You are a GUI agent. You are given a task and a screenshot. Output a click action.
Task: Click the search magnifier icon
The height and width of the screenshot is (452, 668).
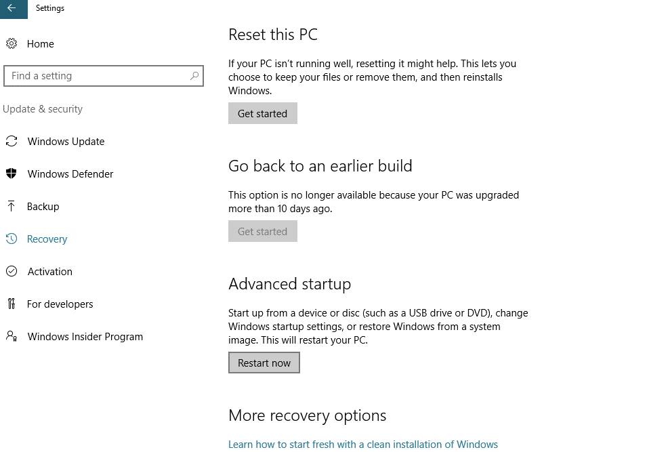click(194, 76)
